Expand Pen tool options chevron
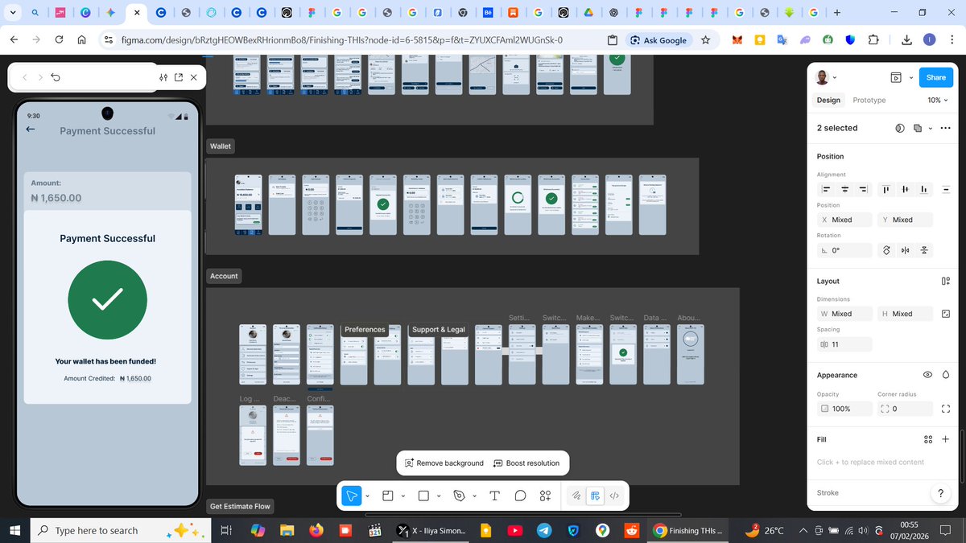The height and width of the screenshot is (543, 966). (474, 496)
